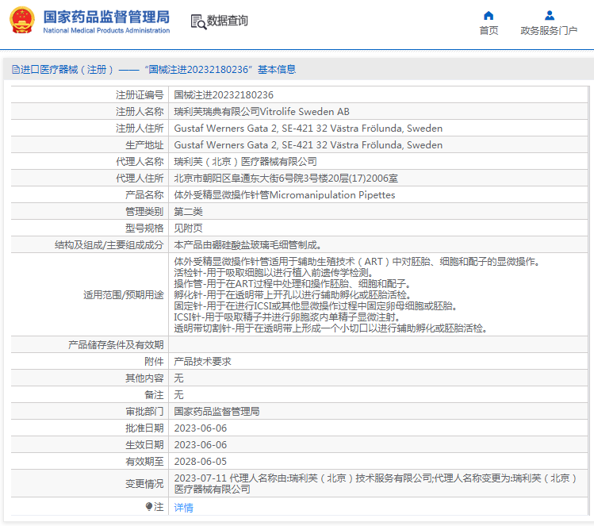
Task: Select registration number 国械注进20232180236 in table
Action: (224, 94)
